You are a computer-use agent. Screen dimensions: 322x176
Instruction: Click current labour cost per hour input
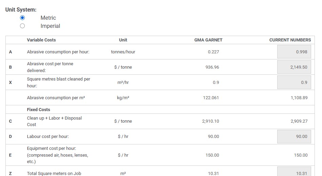click(x=294, y=137)
